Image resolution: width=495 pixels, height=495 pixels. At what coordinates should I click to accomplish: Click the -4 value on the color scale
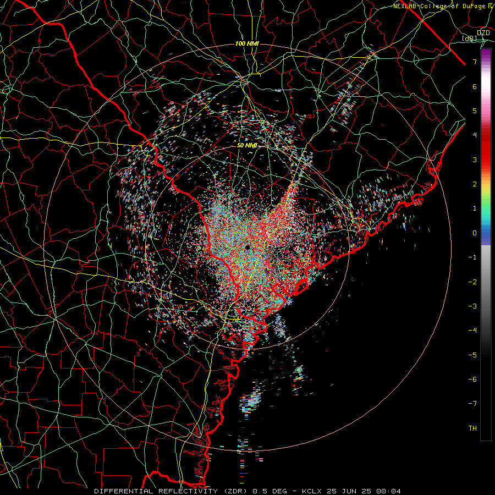click(x=472, y=331)
